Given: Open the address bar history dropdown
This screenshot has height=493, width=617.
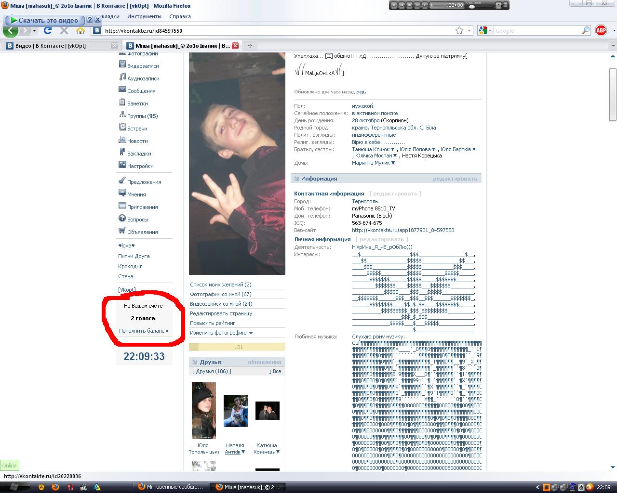Looking at the screenshot, I should point(469,30).
